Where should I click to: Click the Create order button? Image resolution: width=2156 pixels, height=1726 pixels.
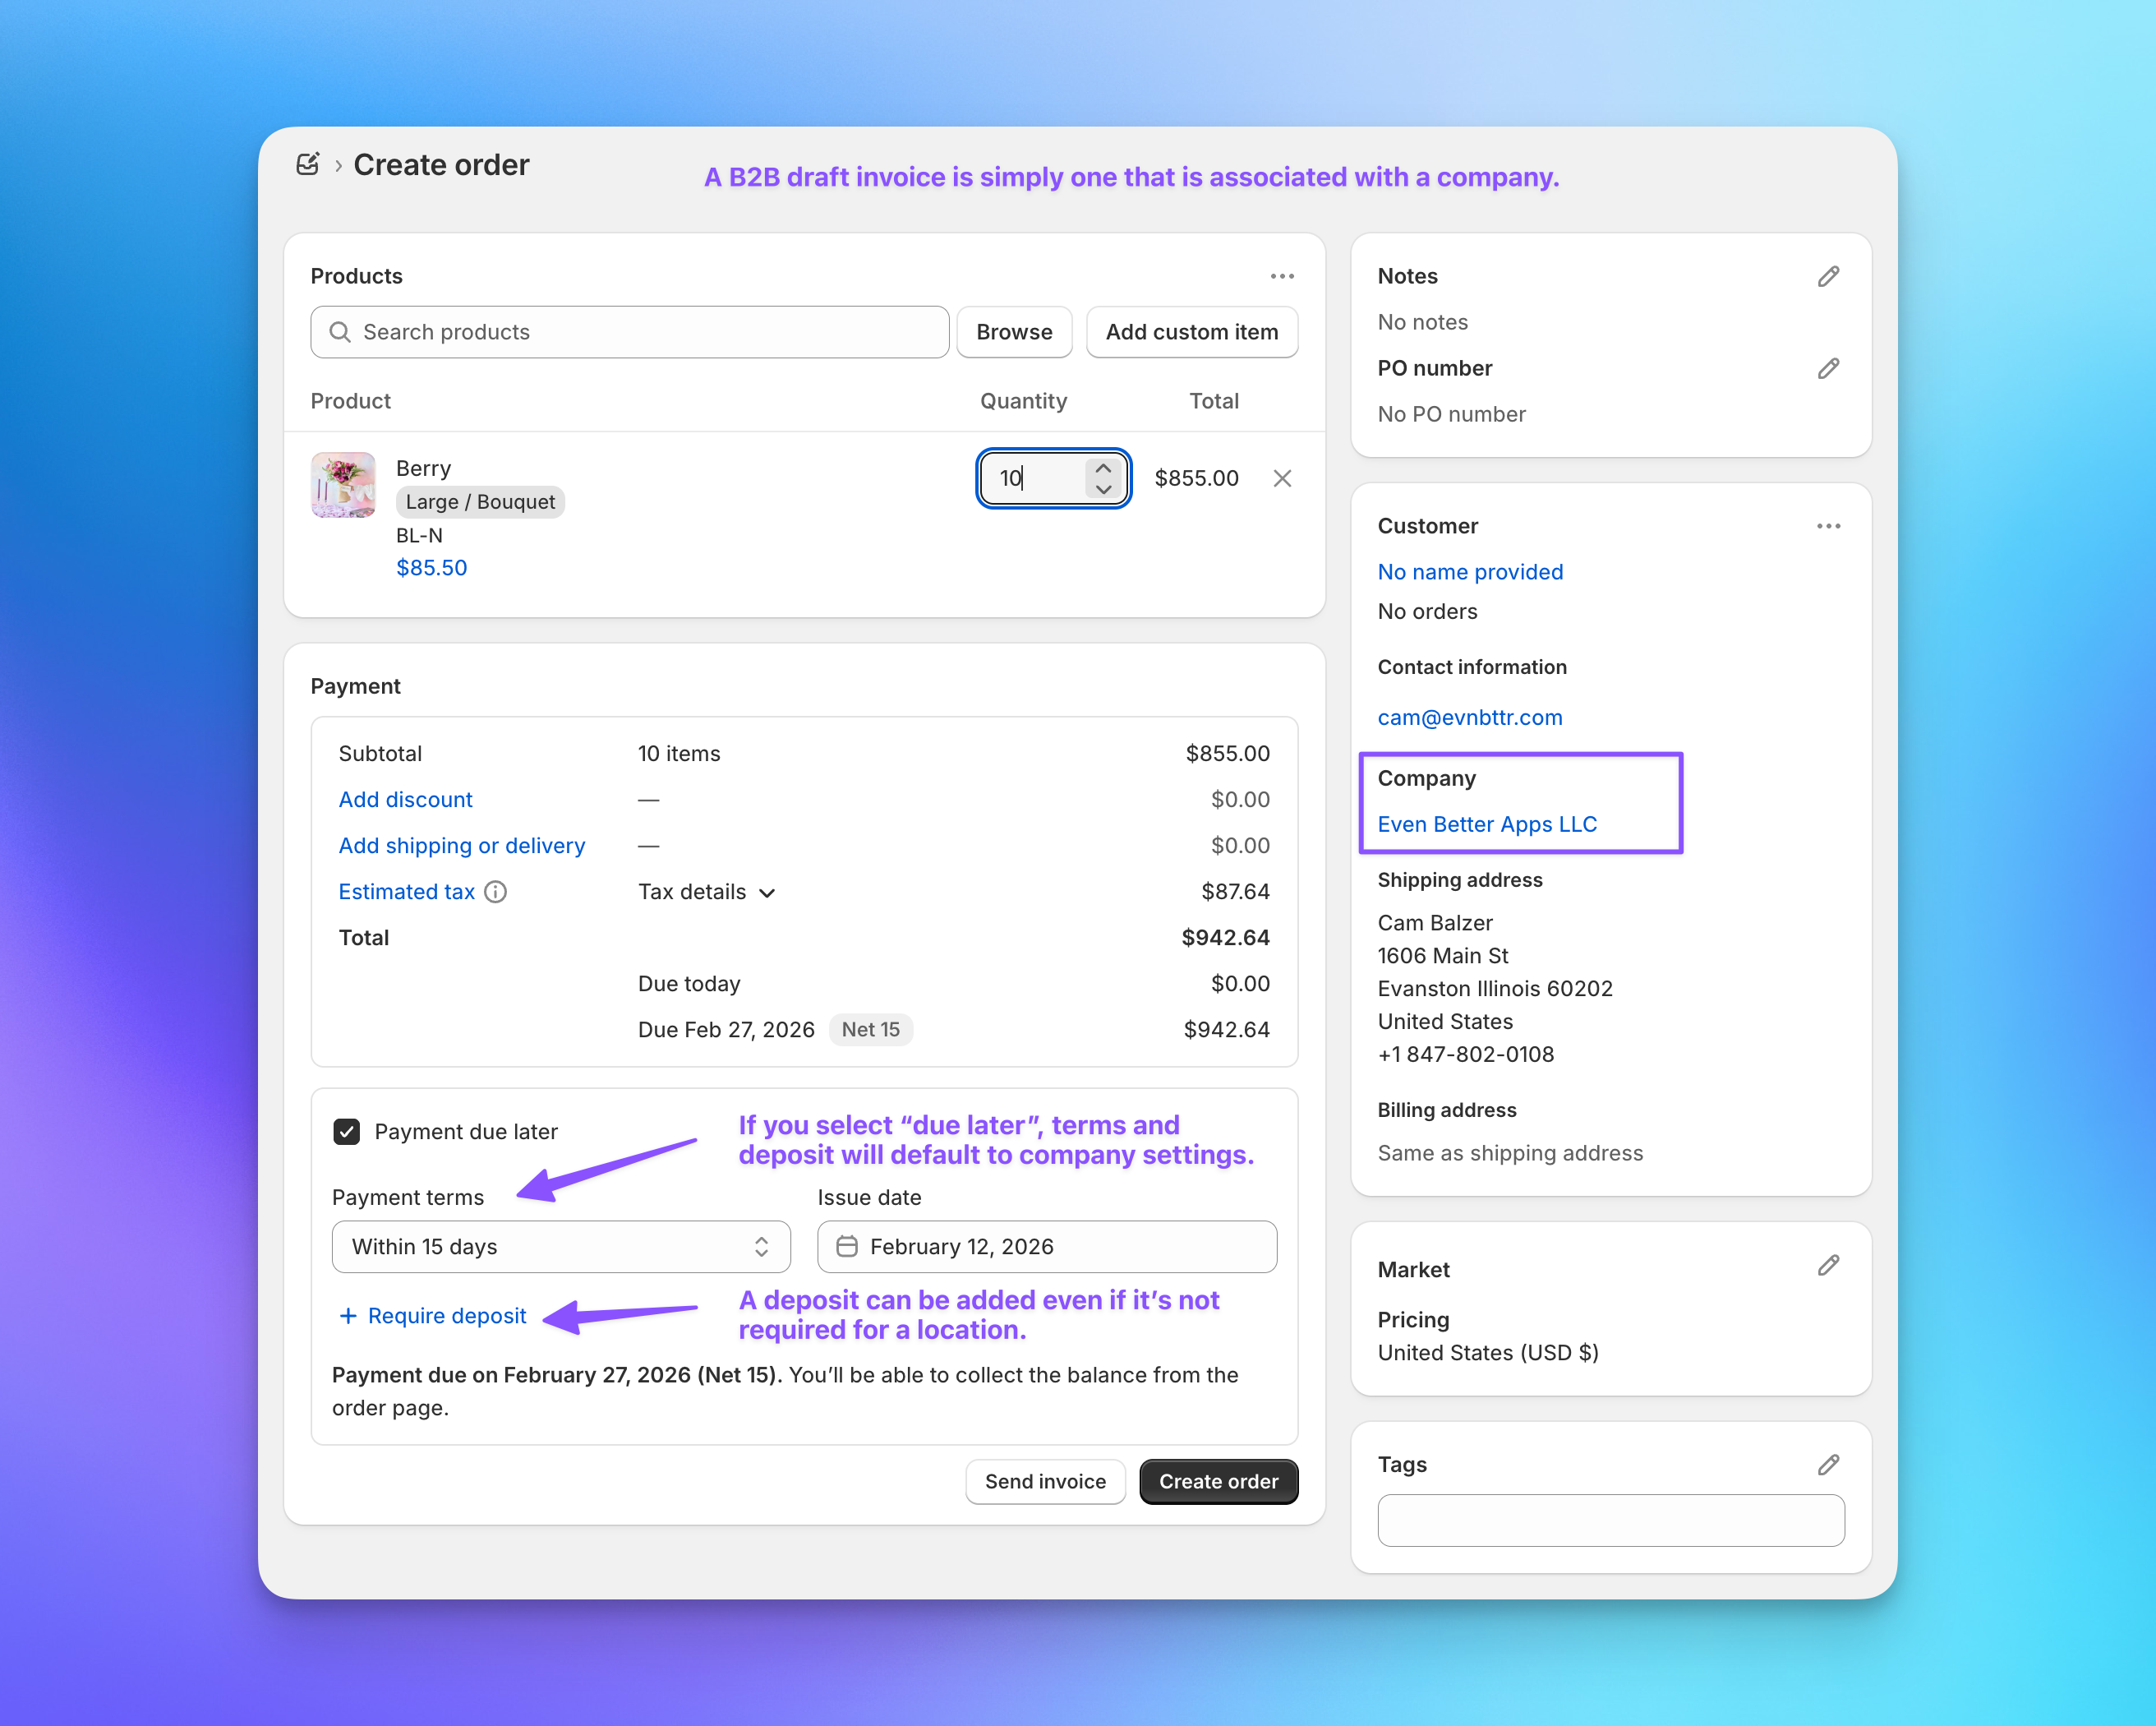1218,1481
